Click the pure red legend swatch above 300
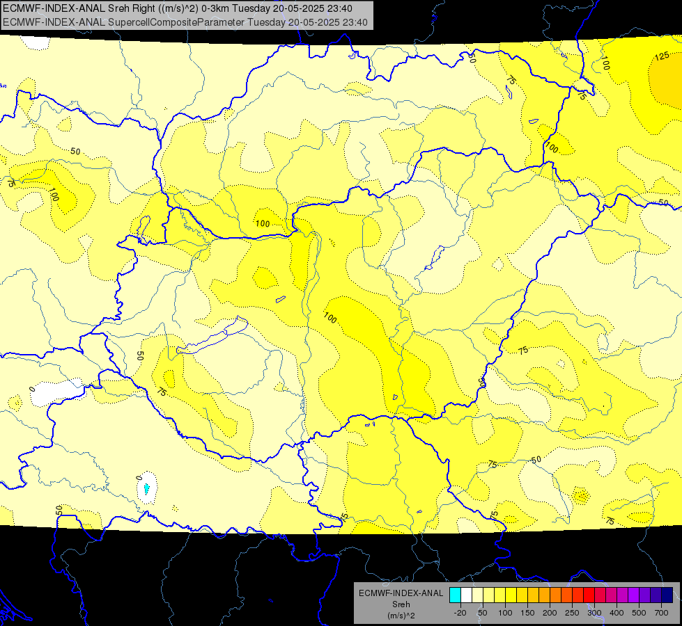 [x=589, y=595]
